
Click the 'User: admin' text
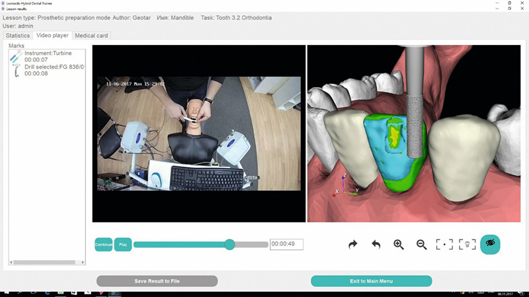click(x=18, y=26)
